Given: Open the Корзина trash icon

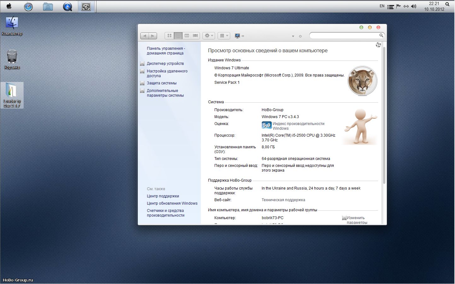Looking at the screenshot, I should tap(12, 60).
